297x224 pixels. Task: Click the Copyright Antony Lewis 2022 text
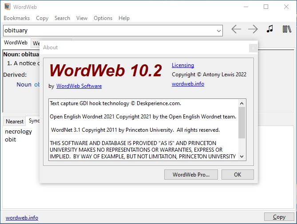[x=209, y=75]
